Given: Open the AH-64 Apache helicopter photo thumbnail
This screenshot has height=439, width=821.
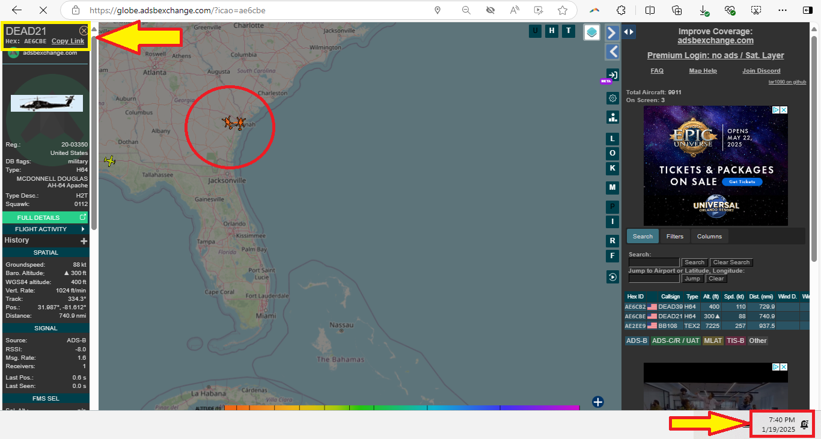Looking at the screenshot, I should (47, 103).
